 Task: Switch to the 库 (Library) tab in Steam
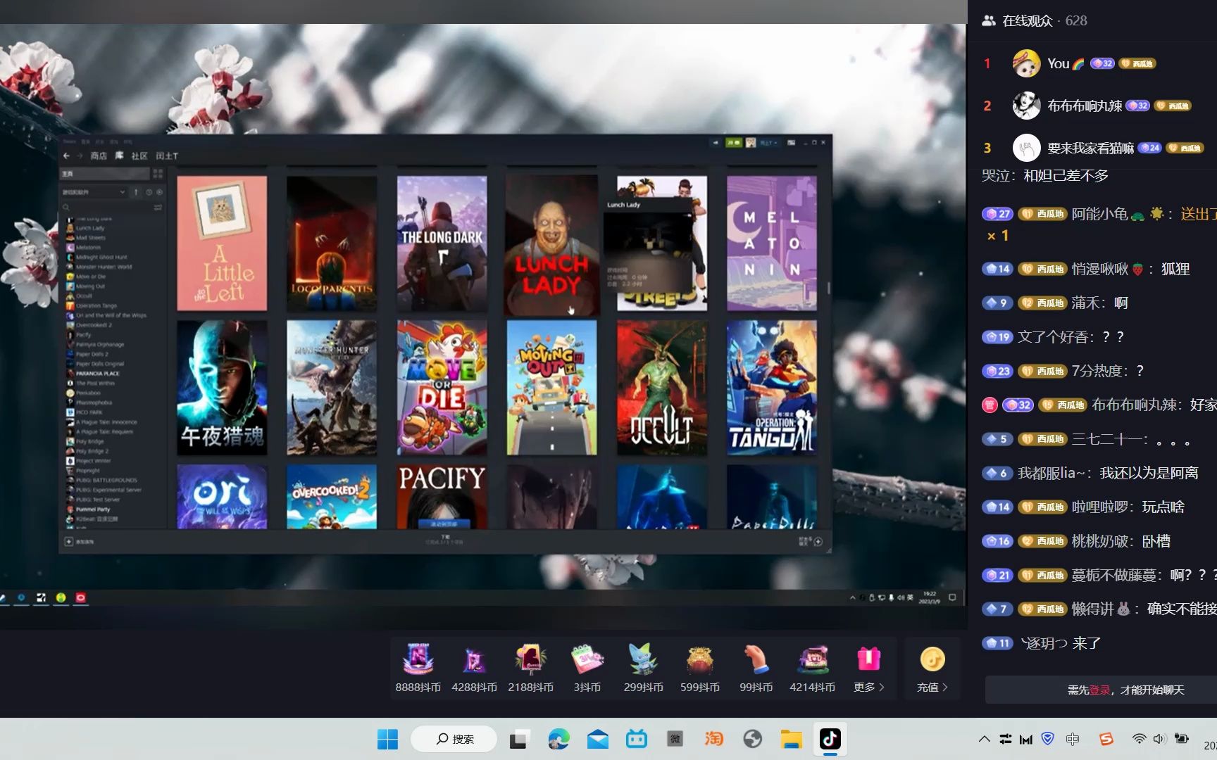click(x=120, y=156)
